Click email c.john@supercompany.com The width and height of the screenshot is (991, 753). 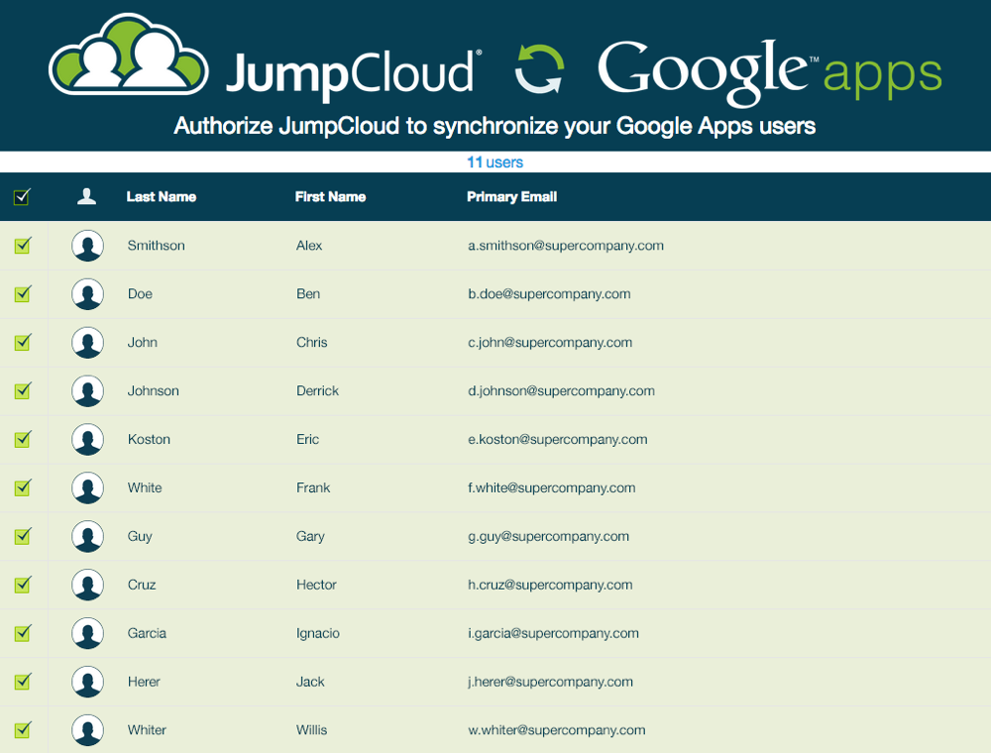pos(550,343)
